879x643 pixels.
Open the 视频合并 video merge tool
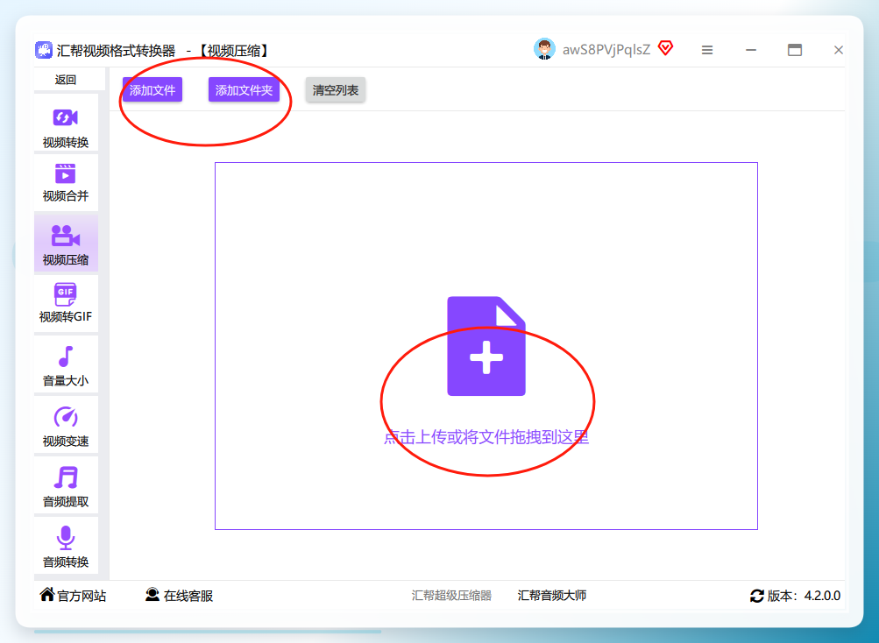point(66,183)
